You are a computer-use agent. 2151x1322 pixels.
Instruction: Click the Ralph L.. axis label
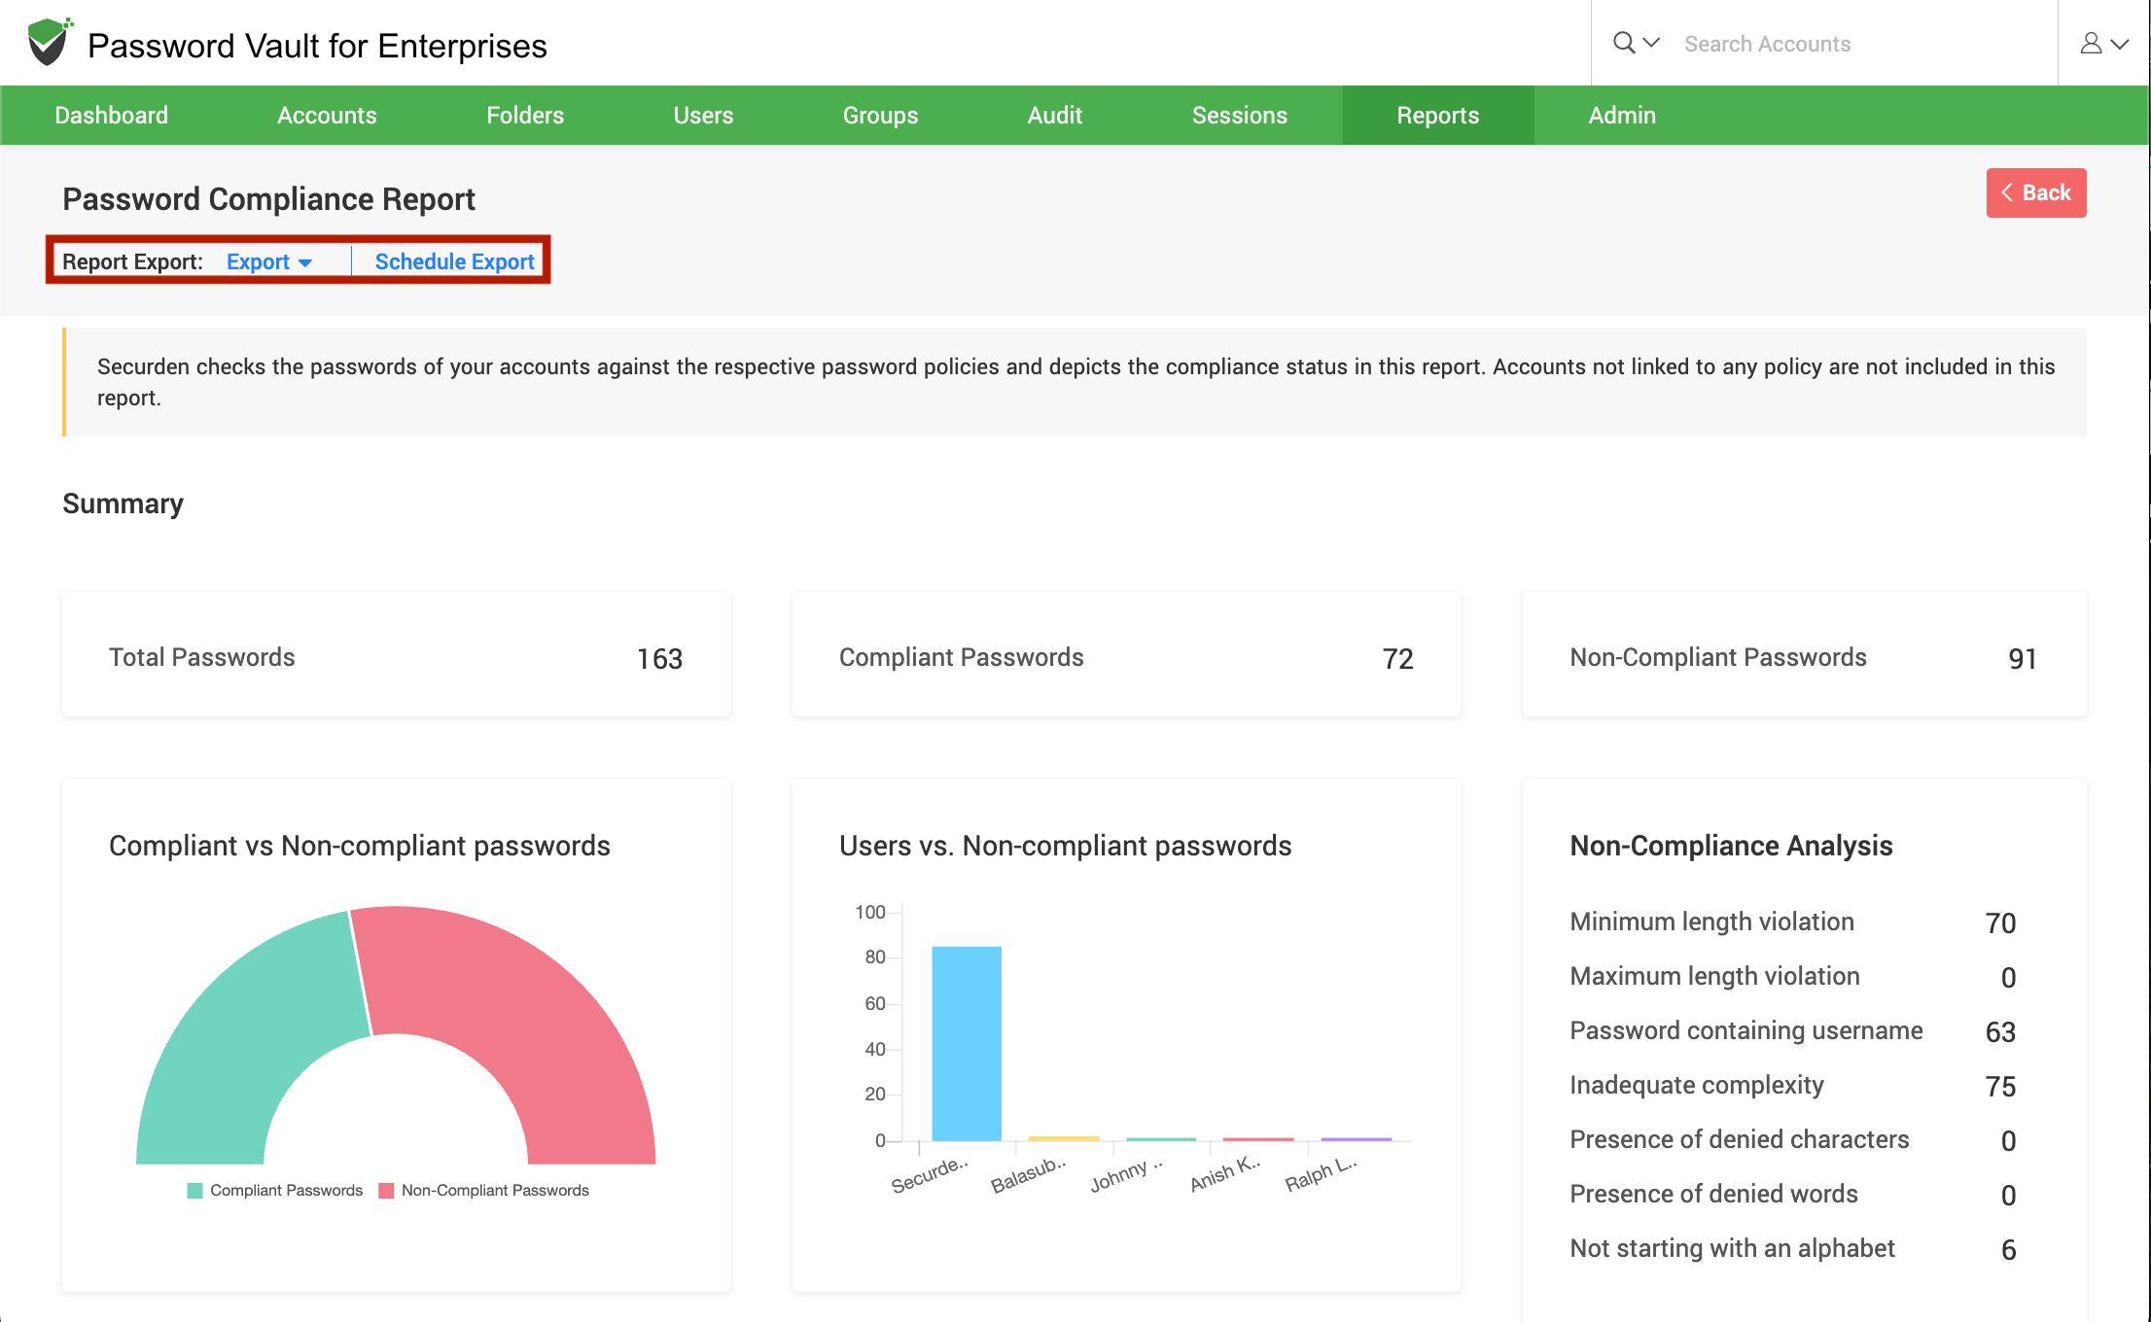pos(1321,1174)
